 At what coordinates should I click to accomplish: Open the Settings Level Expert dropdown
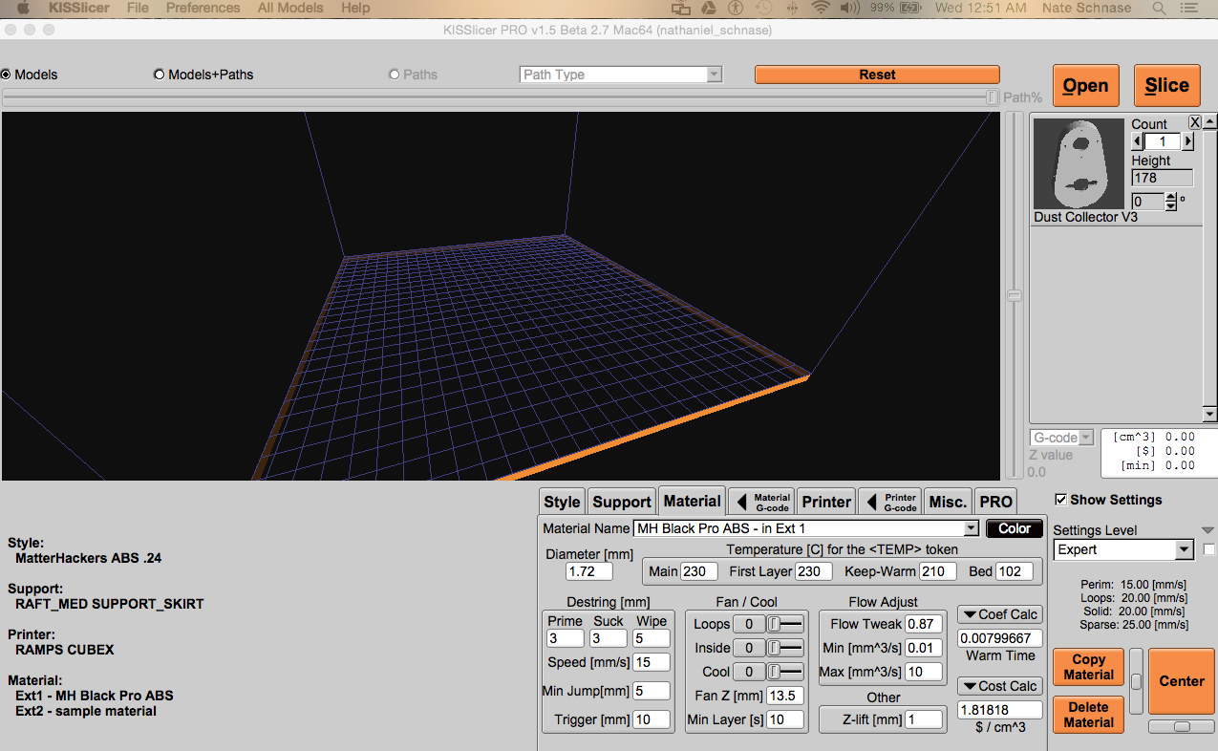(1123, 549)
